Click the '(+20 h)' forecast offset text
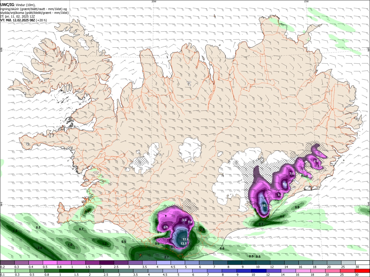 41,20
